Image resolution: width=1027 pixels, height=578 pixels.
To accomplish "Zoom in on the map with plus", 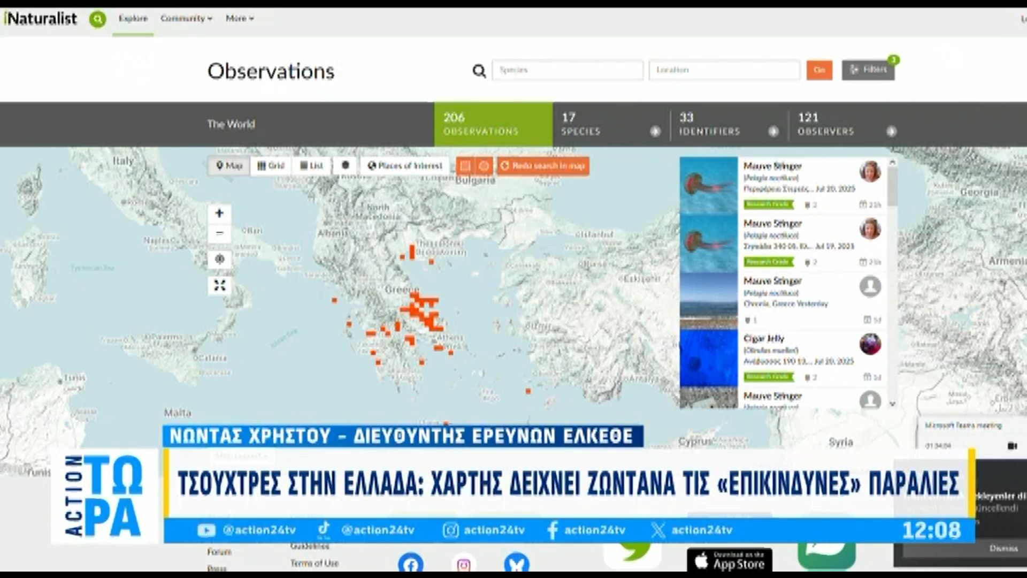I will (219, 214).
